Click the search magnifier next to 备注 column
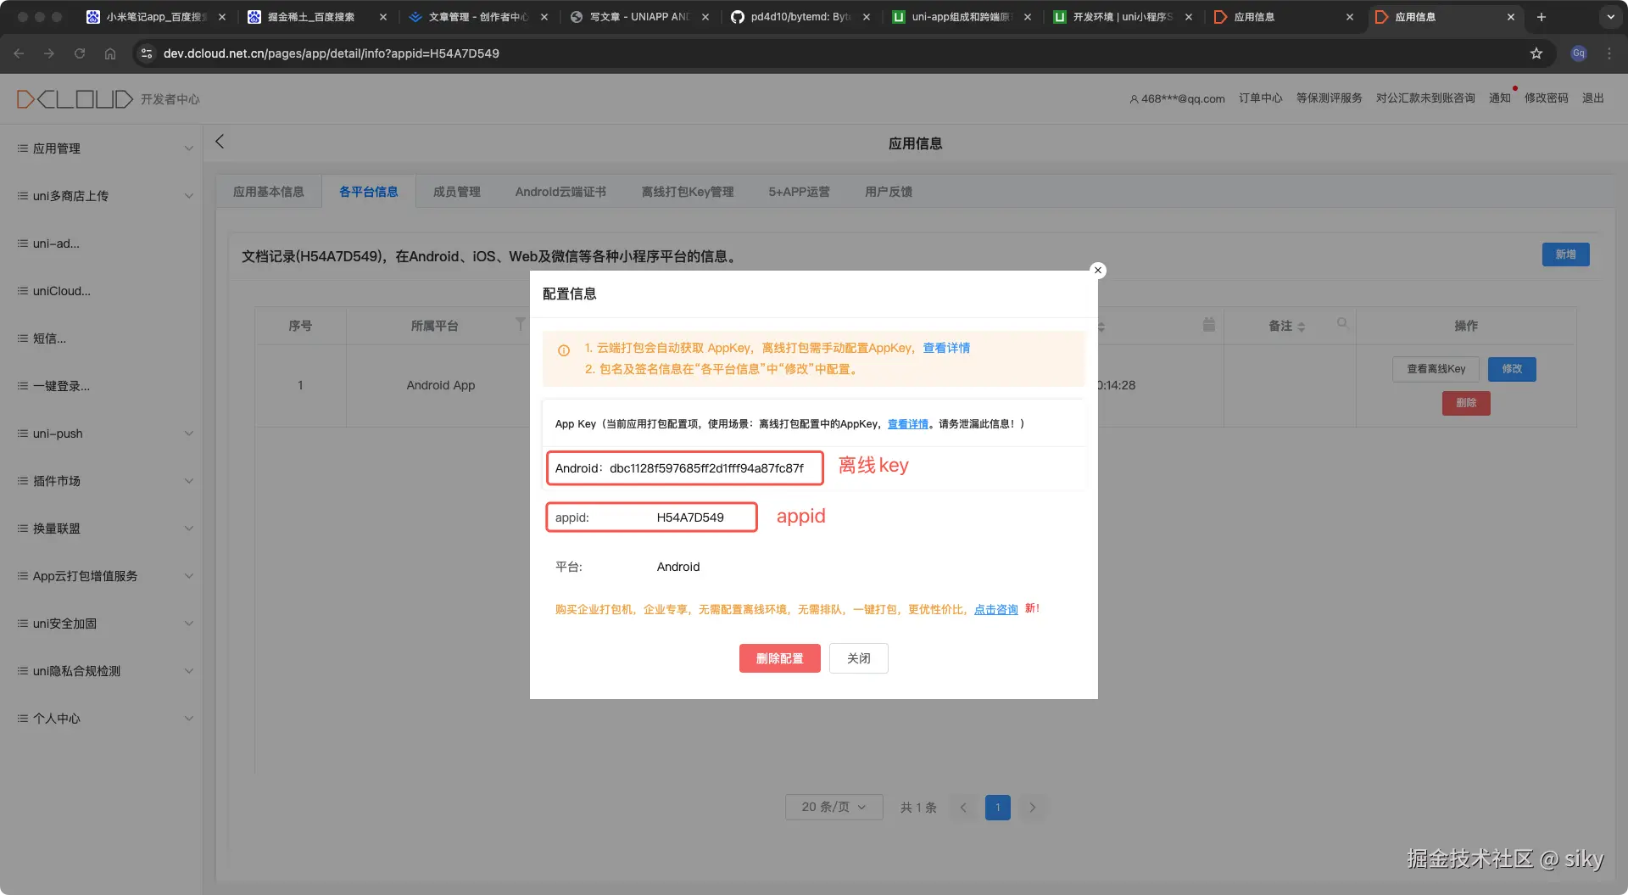This screenshot has height=895, width=1628. (x=1342, y=323)
